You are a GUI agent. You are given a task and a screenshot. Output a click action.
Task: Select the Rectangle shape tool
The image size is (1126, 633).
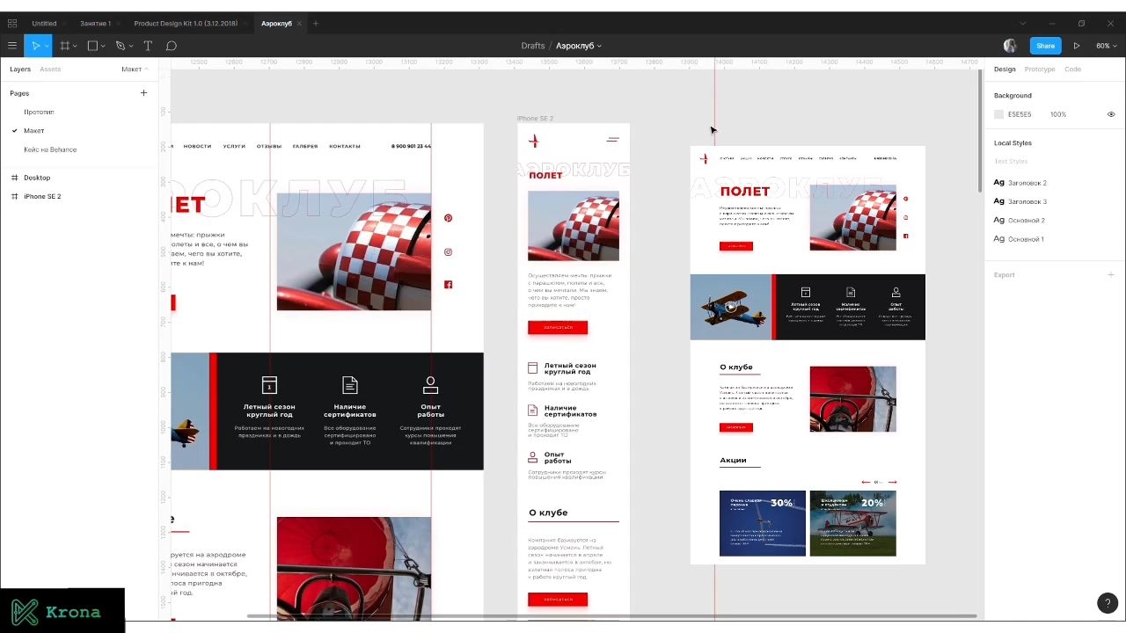point(92,46)
